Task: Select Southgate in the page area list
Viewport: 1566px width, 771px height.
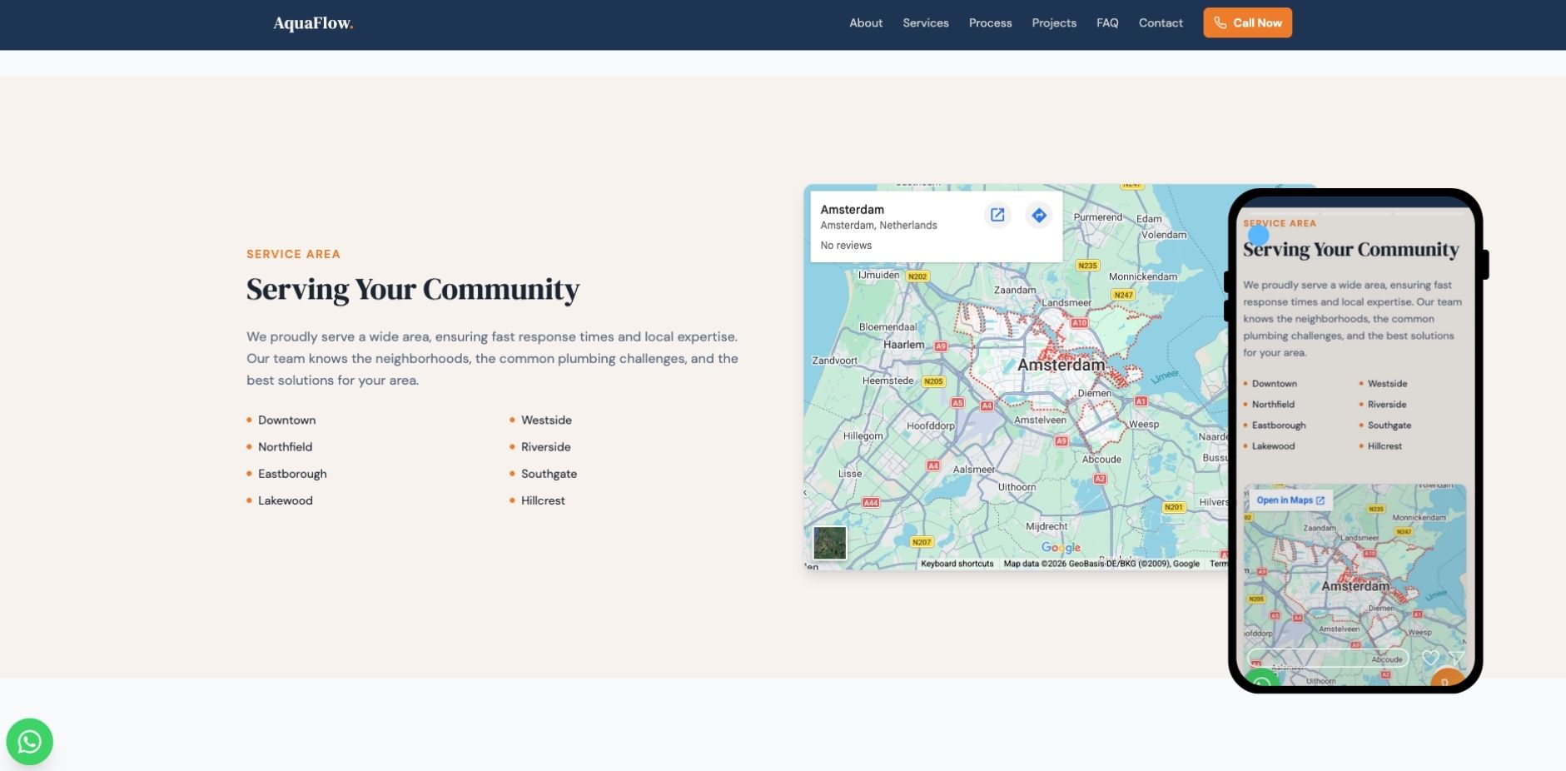Action: (549, 474)
